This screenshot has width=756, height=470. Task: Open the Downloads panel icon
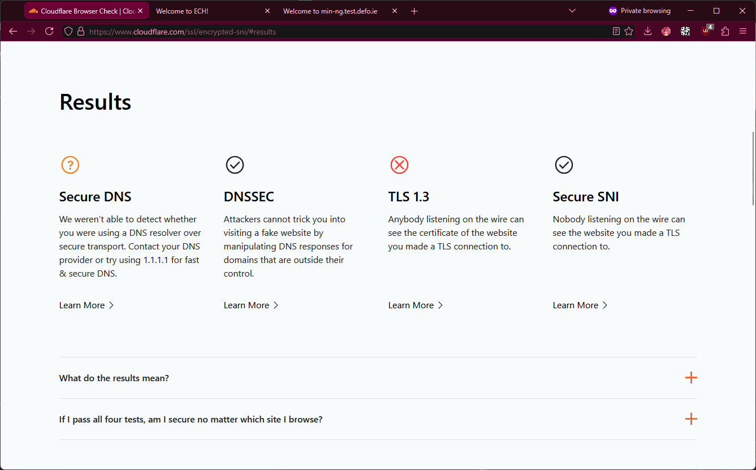coord(648,32)
